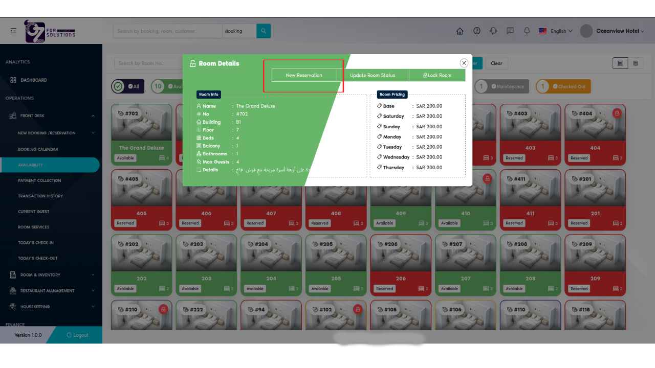Open Payment Collection in sidebar
The image size is (655, 368).
[39, 180]
